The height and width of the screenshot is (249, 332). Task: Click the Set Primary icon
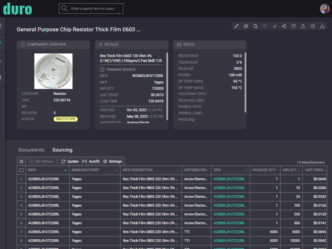[31, 161]
